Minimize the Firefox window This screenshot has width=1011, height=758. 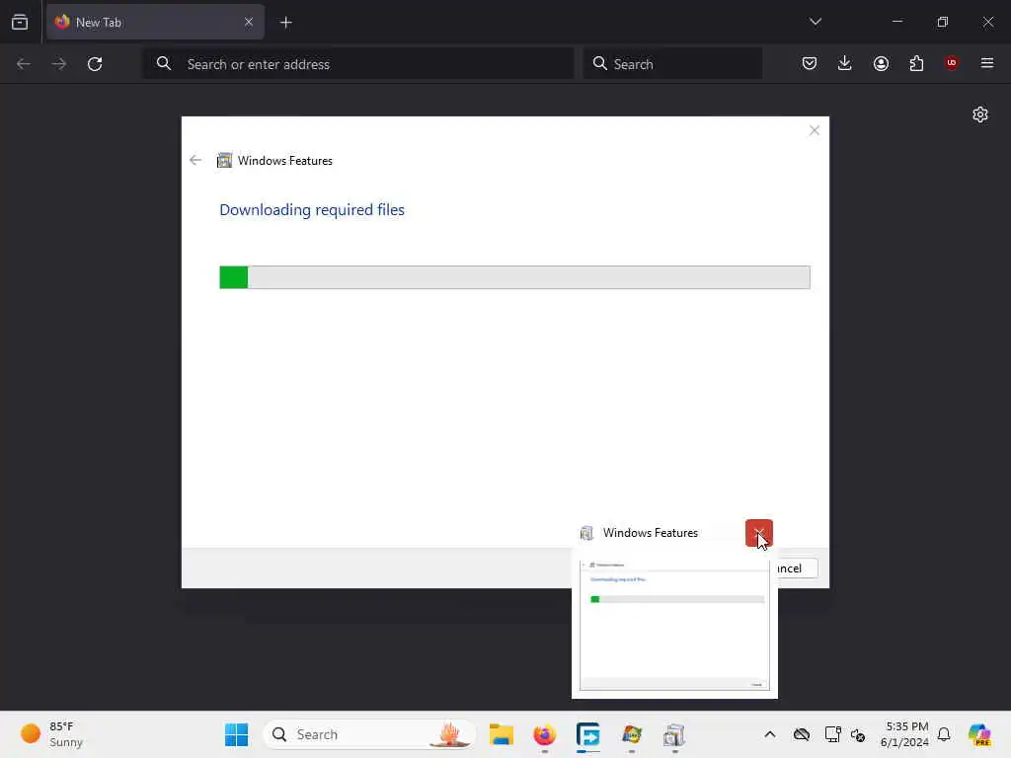[x=896, y=22]
